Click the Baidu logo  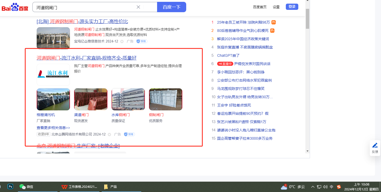click(15, 7)
